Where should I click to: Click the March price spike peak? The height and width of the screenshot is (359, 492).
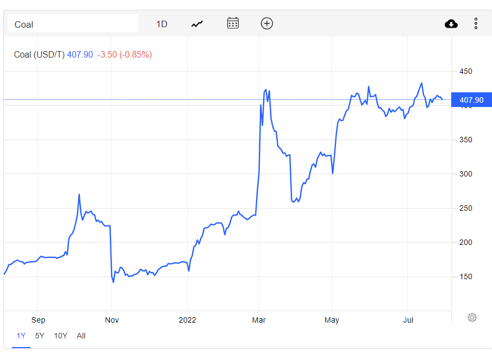(266, 90)
